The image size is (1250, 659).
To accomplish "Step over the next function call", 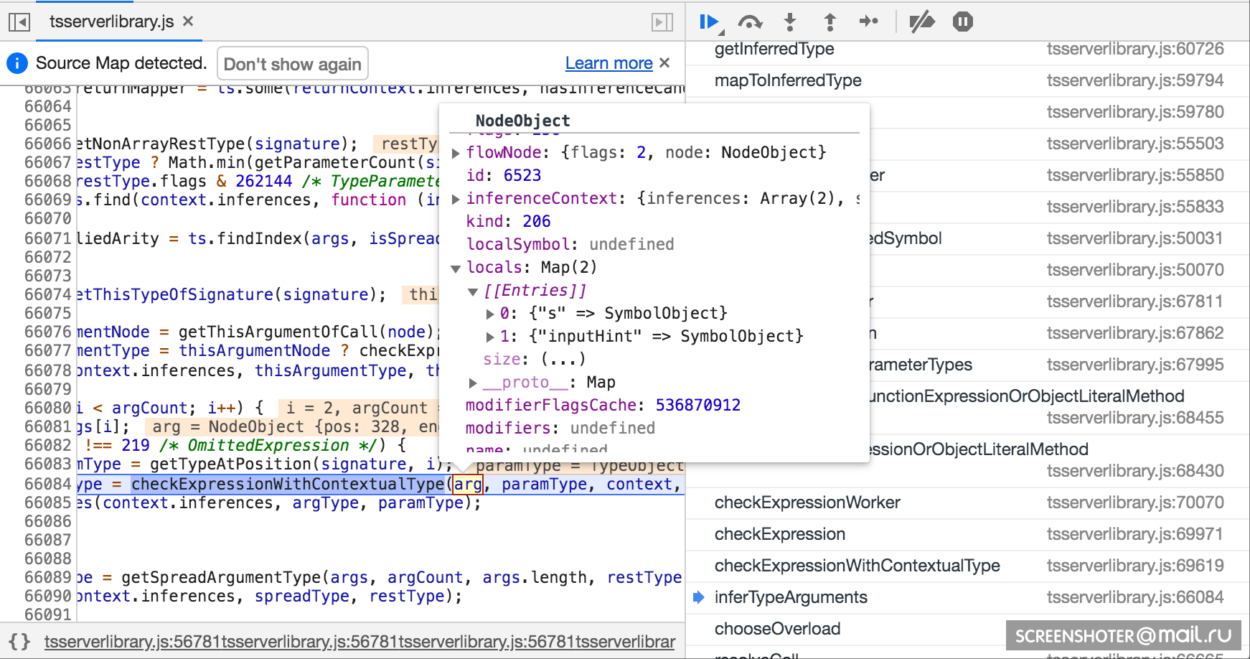I will [x=750, y=22].
